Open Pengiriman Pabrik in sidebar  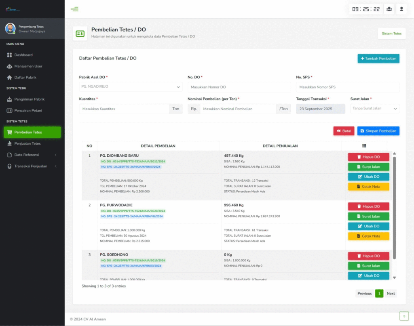click(x=29, y=99)
